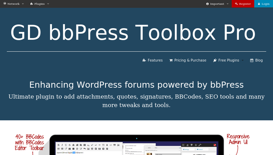Click the Important info icon
Screen dimensions: 273x155
(207, 4)
